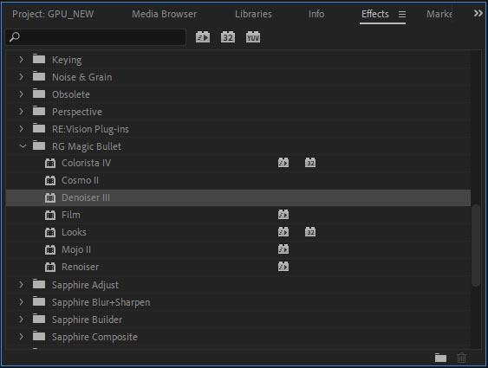Click the Film row accelerated badge
The width and height of the screenshot is (488, 368).
pos(283,215)
